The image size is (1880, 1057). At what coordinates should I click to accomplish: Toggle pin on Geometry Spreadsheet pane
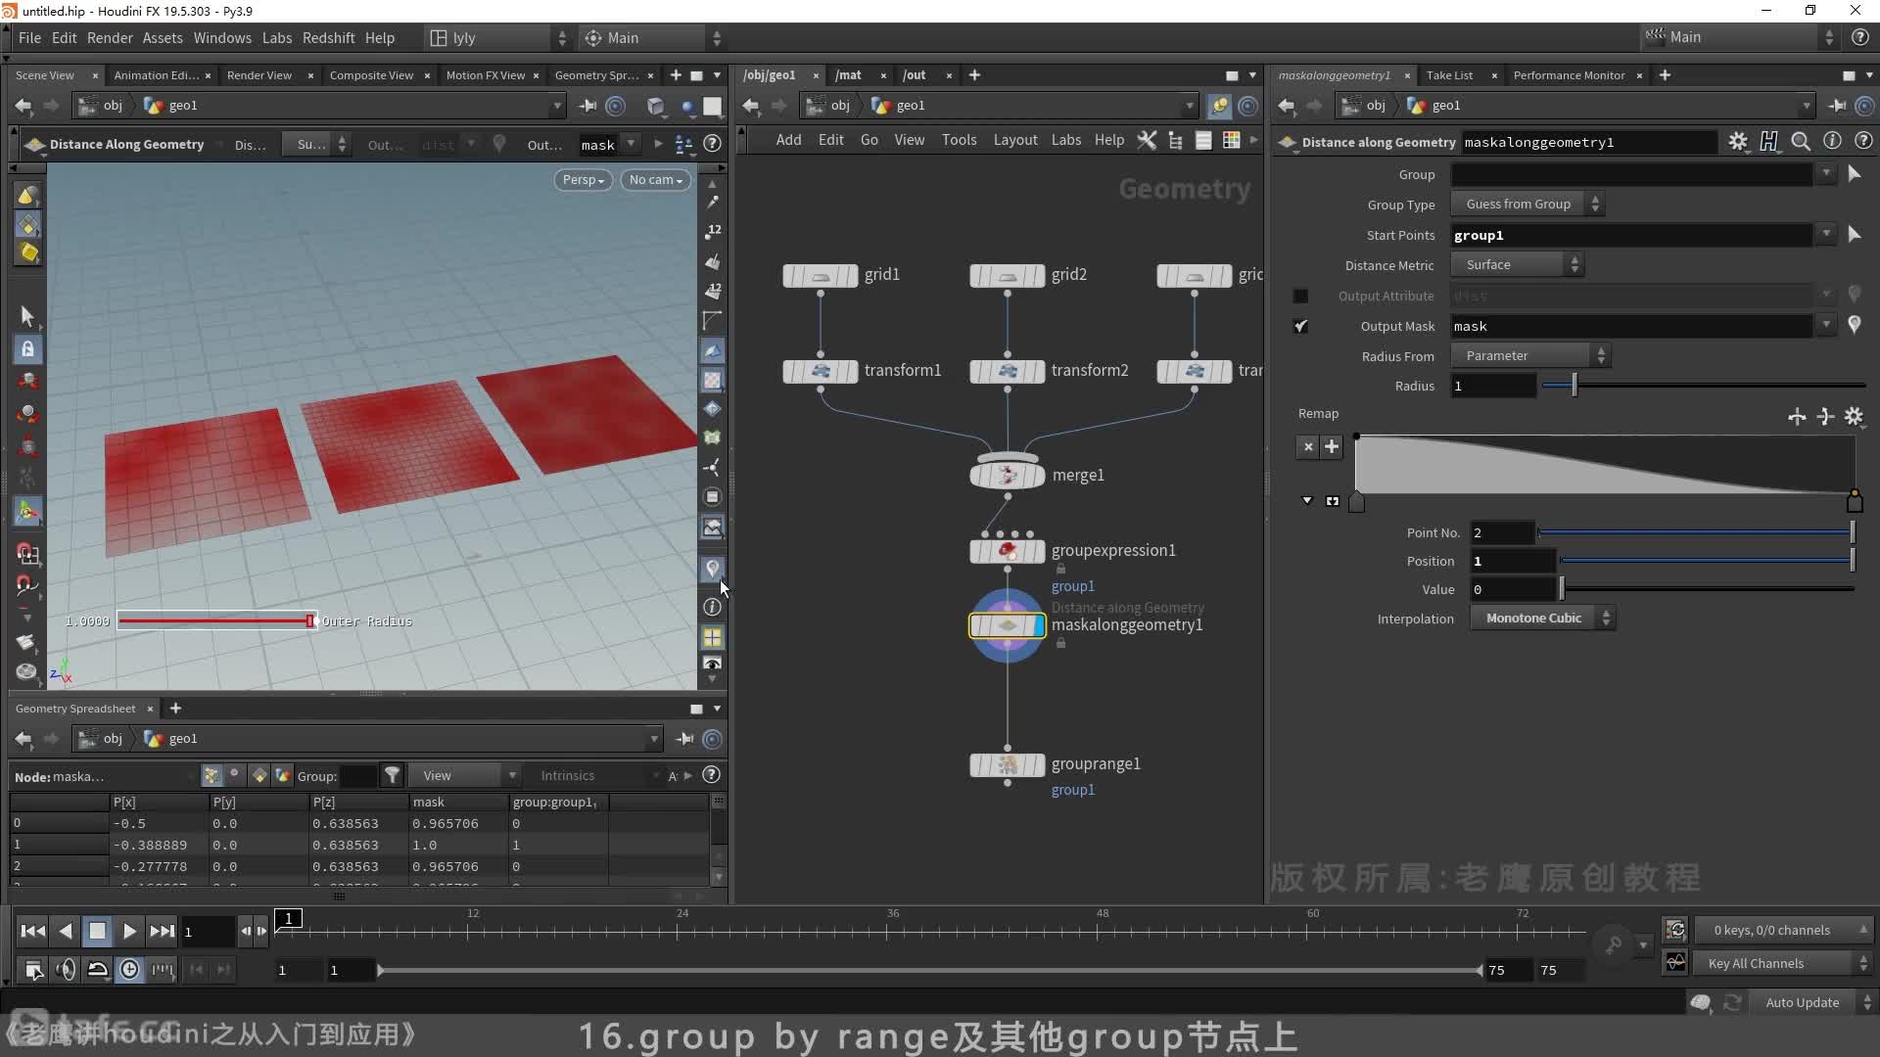pyautogui.click(x=684, y=739)
